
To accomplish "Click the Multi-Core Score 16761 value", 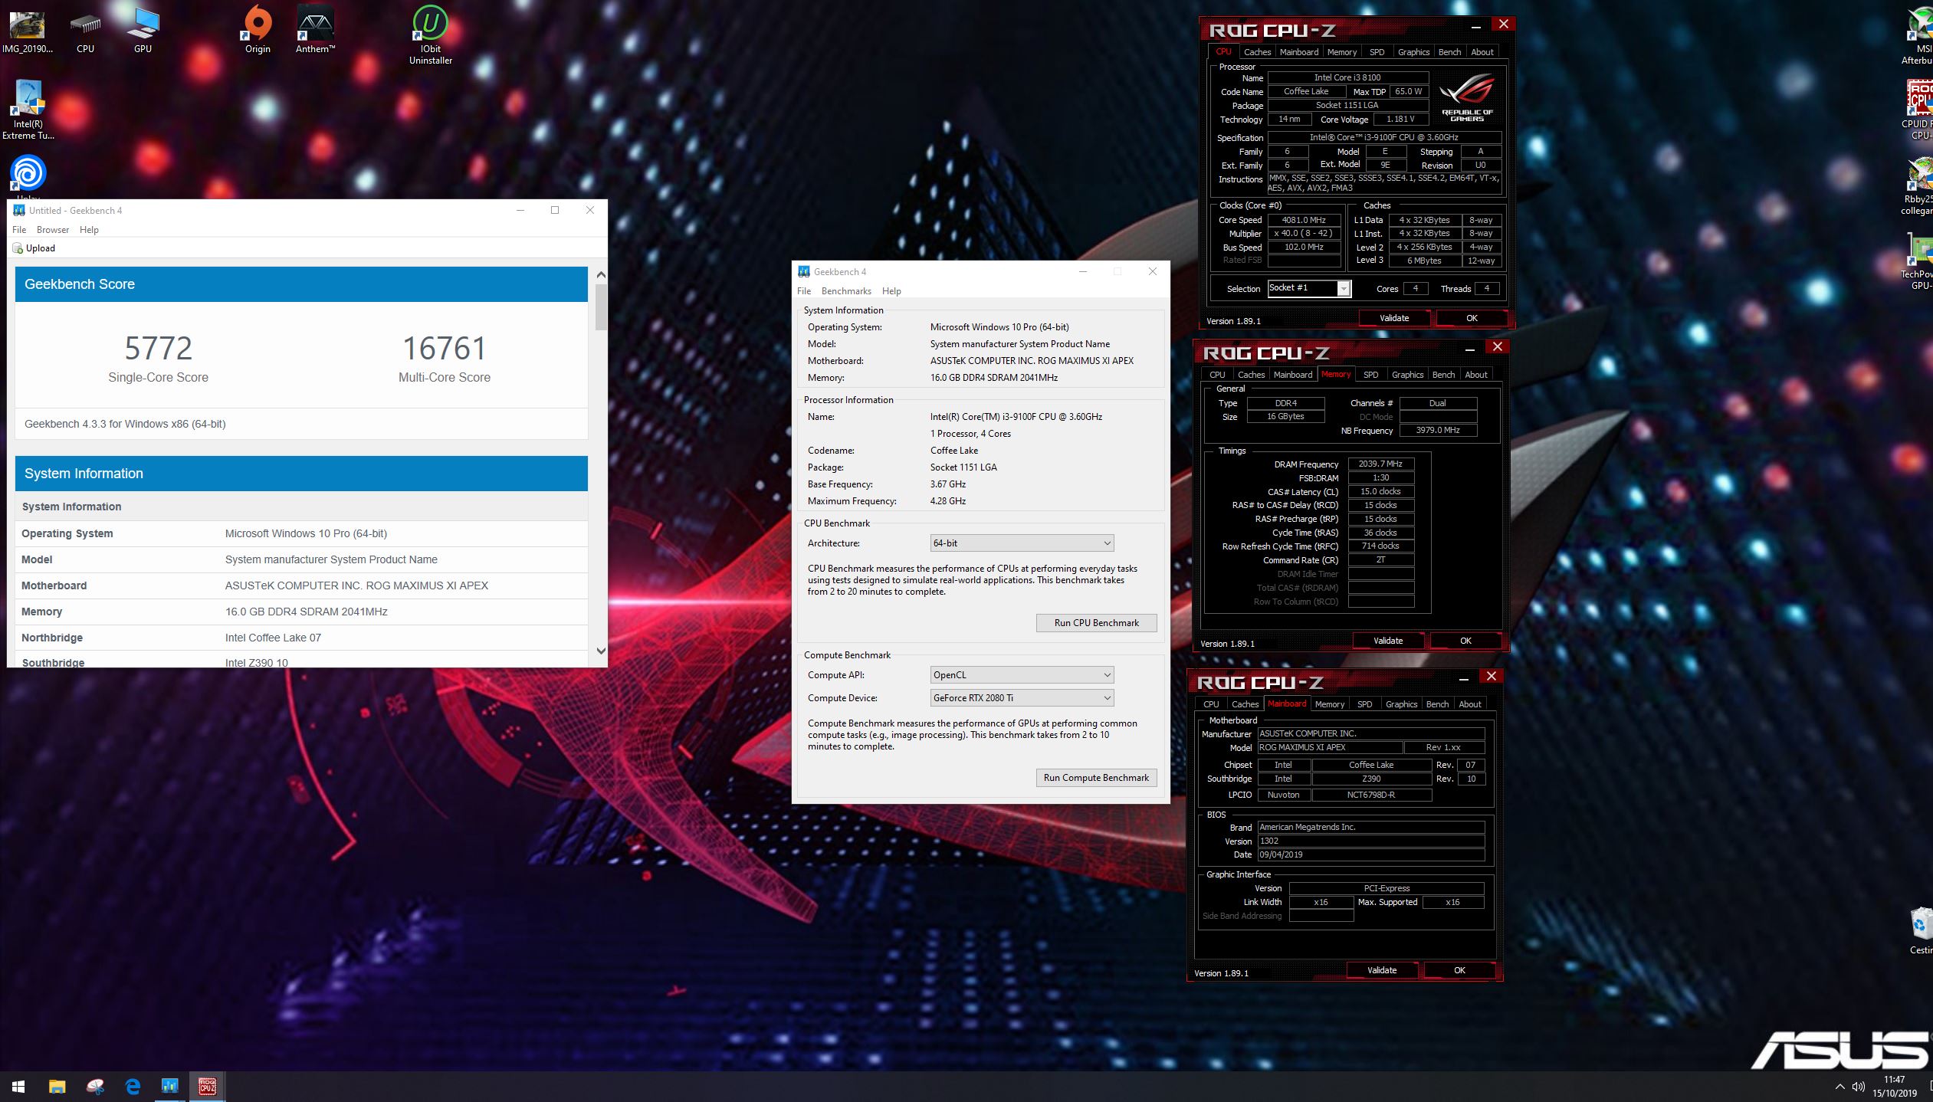I will tap(445, 349).
